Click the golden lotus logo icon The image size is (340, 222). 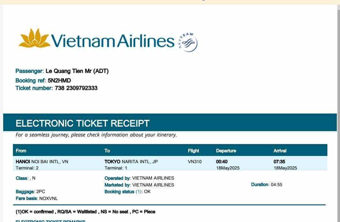pyautogui.click(x=34, y=38)
